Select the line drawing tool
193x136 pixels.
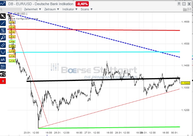[3, 23]
